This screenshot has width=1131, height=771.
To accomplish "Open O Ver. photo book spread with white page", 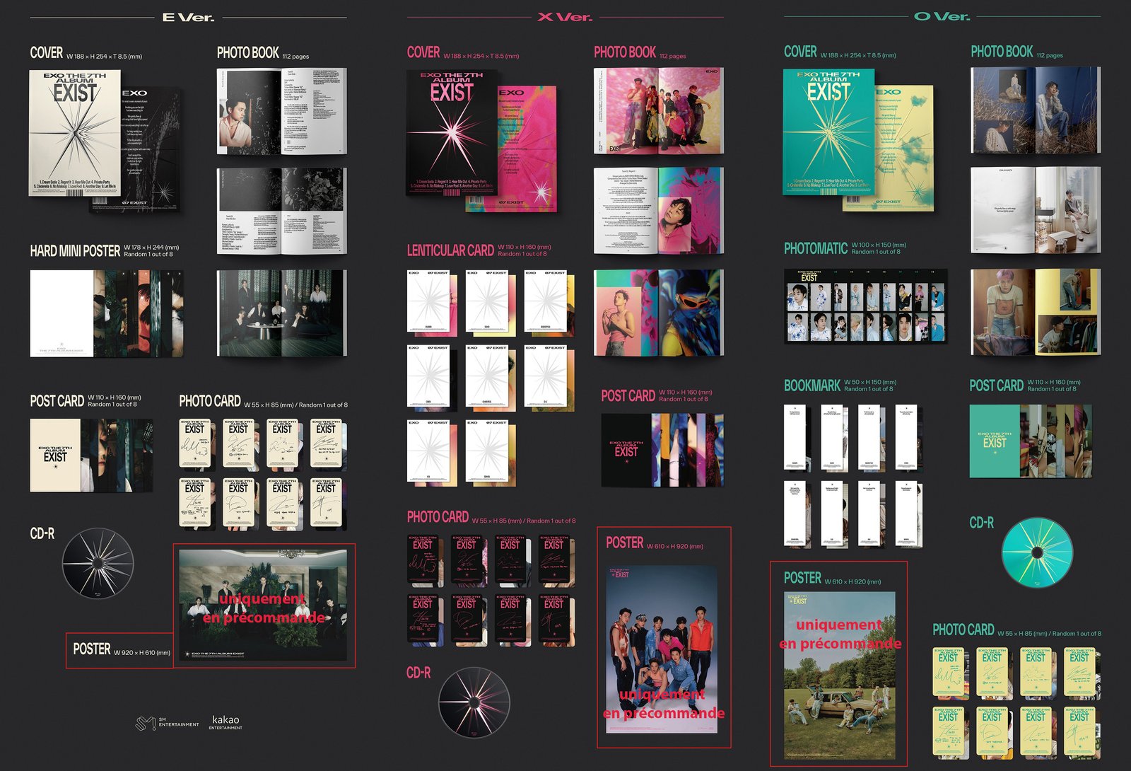I will click(1036, 210).
